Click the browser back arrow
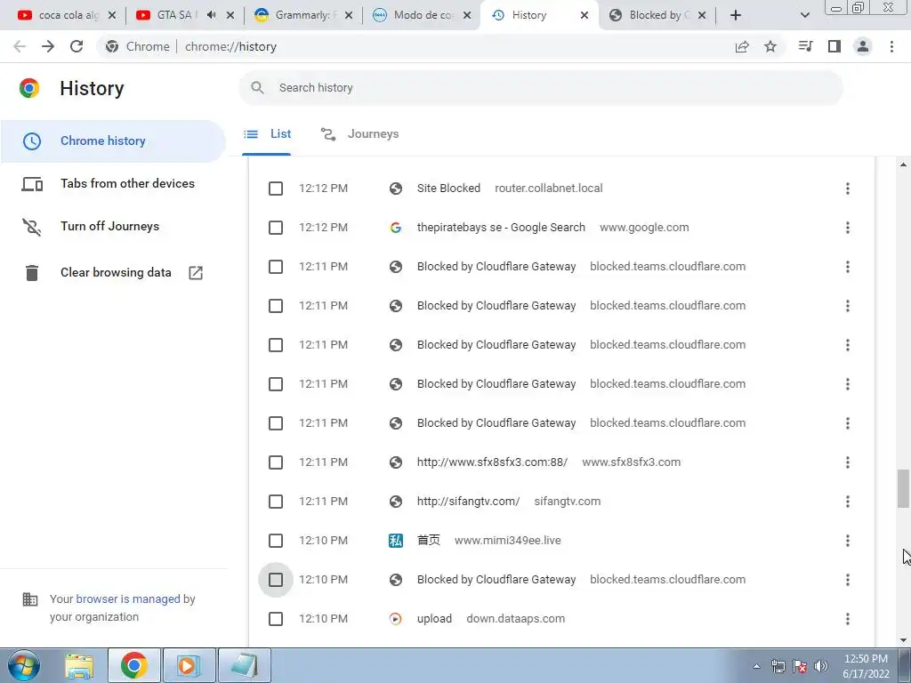Screen dimensions: 911x683 click(x=20, y=46)
